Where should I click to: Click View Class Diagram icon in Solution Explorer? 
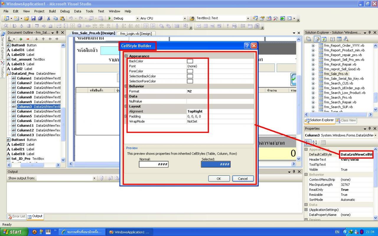point(346,39)
